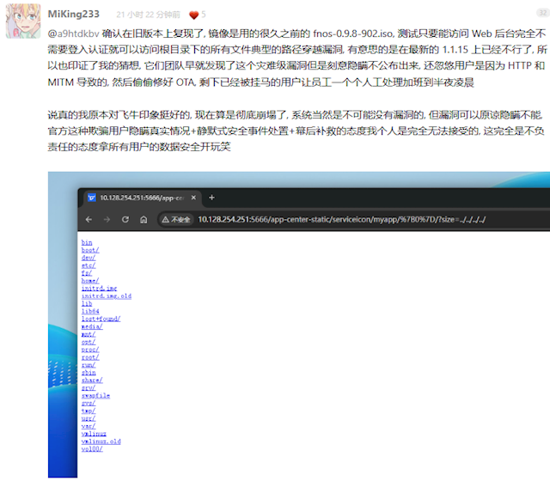Screen dimensions: 550x481
Task: Click the swapfile link
Action: pyautogui.click(x=95, y=395)
